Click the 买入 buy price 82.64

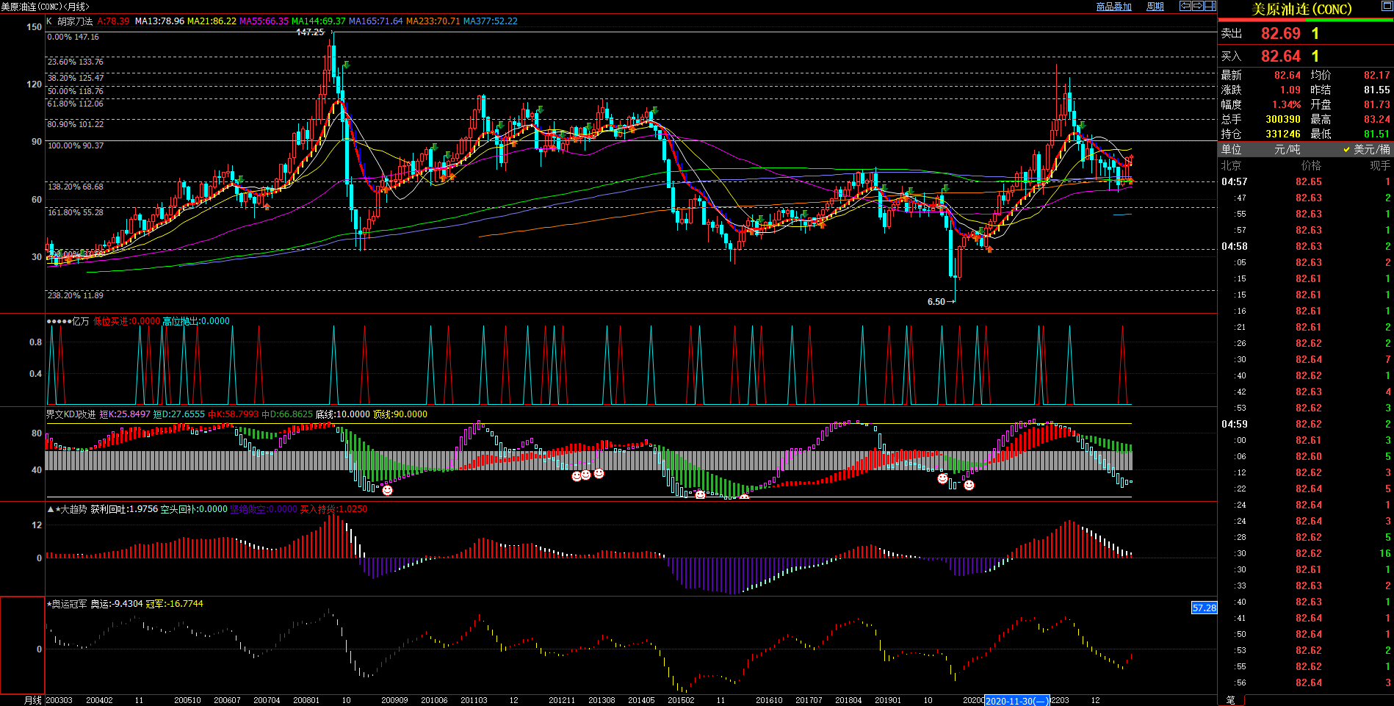point(1280,57)
